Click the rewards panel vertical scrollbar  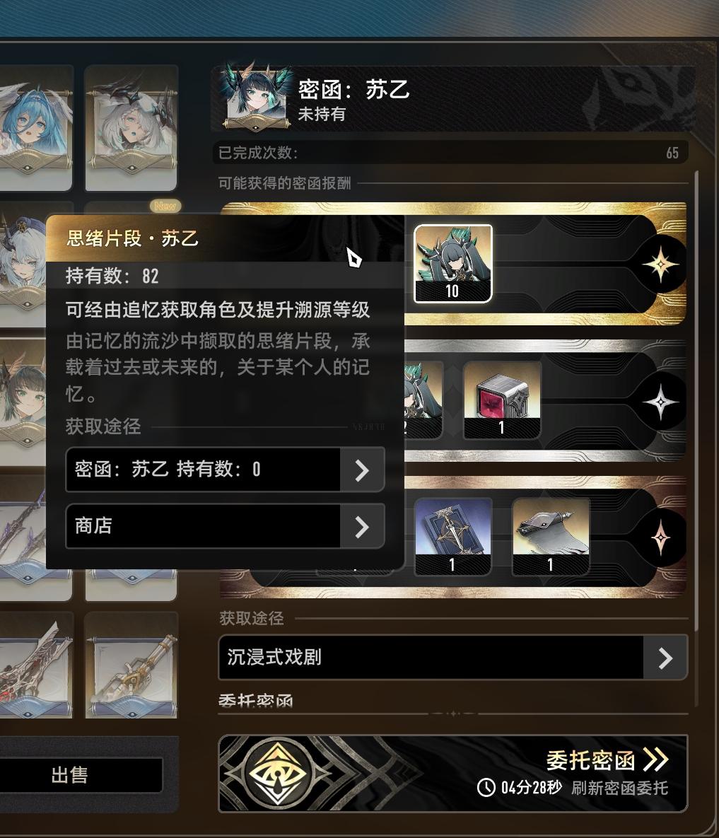click(696, 401)
